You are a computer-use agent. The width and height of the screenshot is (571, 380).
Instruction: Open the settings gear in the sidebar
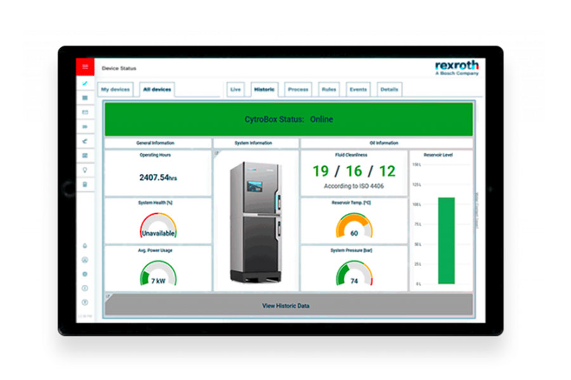tap(85, 274)
